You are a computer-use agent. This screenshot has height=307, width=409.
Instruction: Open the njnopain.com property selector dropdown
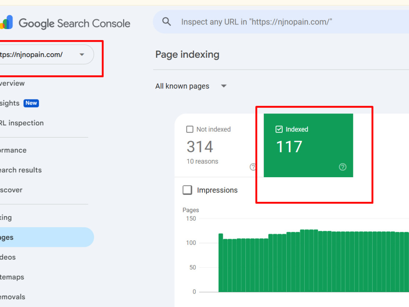[47, 54]
